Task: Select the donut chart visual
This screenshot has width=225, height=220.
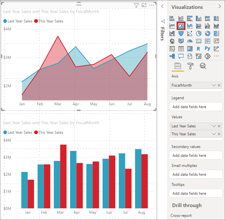Action: click(208, 34)
